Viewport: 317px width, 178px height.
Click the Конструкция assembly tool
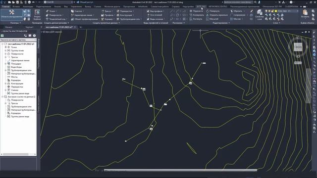pos(125,15)
